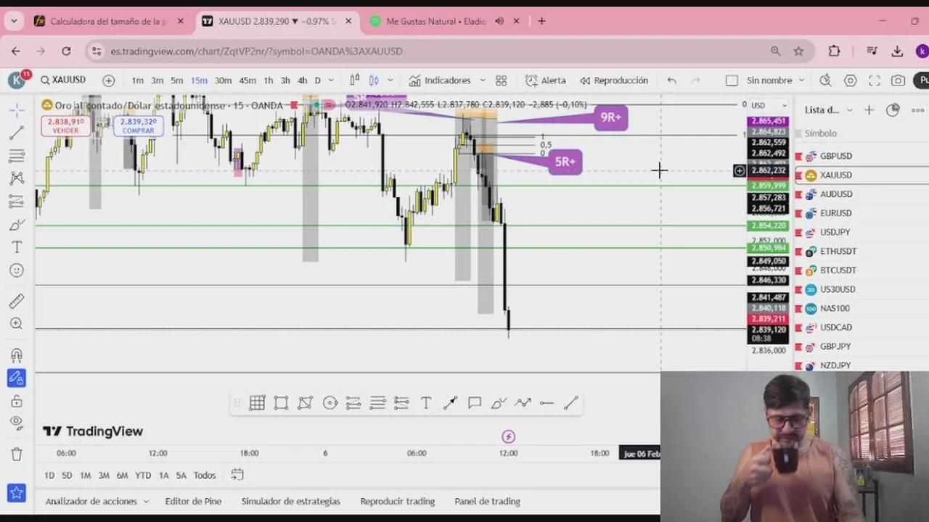The image size is (929, 522).
Task: Select the brush tool in left sidebar
Action: [x=17, y=225]
